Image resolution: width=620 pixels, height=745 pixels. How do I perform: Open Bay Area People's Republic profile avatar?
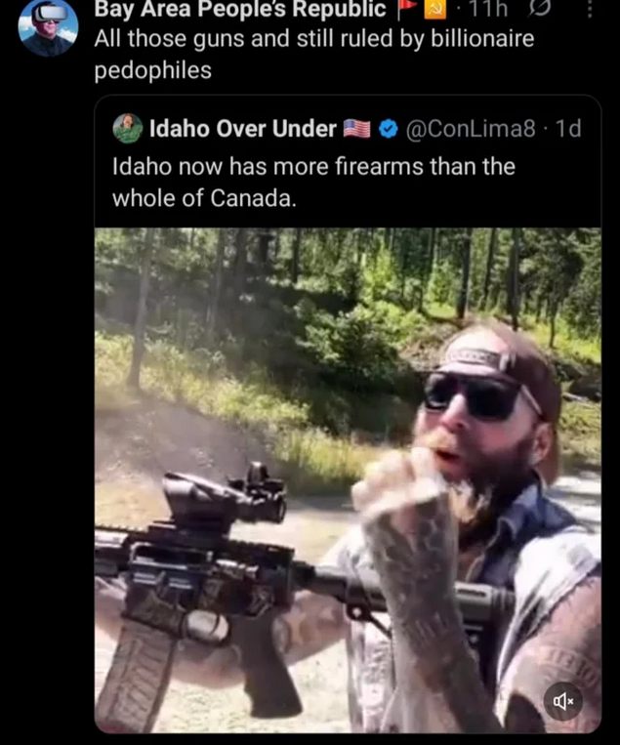(48, 27)
